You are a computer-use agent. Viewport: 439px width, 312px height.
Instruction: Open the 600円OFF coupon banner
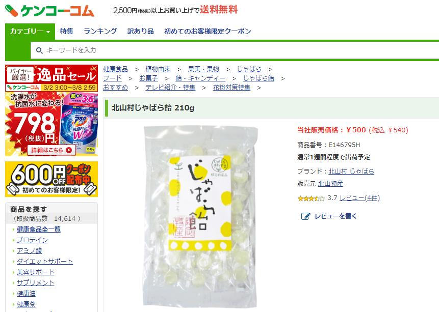point(51,179)
